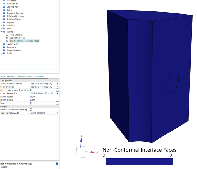Select the Layout Views folder icon

click(4, 44)
